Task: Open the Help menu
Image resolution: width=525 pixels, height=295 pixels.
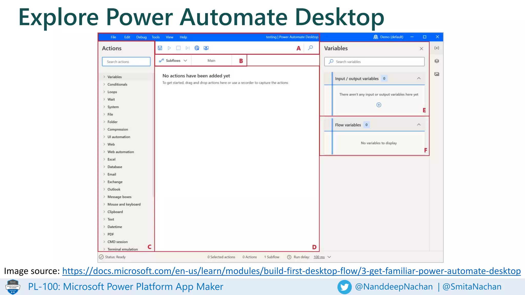Action: coord(183,37)
